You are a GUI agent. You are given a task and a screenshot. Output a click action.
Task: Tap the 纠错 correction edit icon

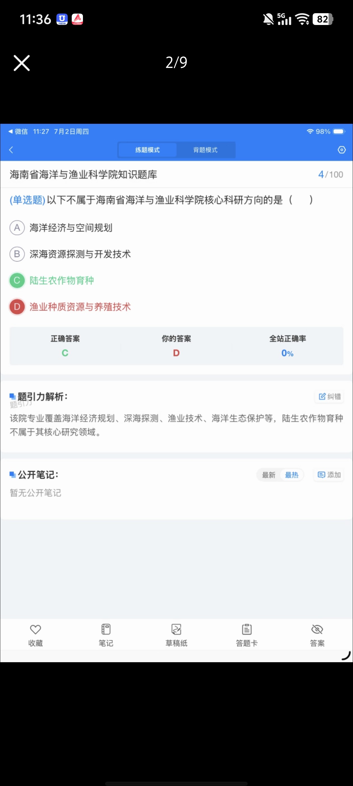pos(329,396)
